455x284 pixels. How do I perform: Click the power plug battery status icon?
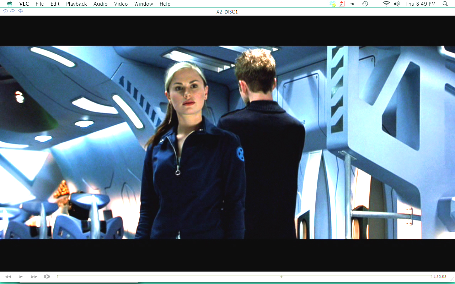tap(352, 4)
